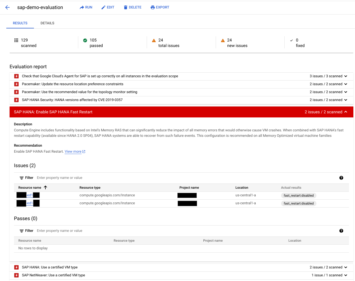Click the Resource type header in Issues table
355x281 pixels.
(x=90, y=188)
